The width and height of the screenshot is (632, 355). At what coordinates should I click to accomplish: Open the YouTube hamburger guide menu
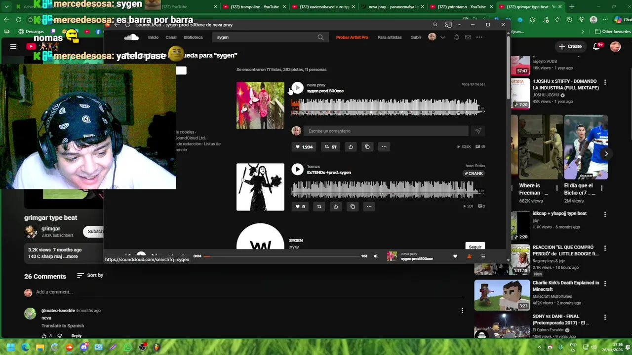13,46
